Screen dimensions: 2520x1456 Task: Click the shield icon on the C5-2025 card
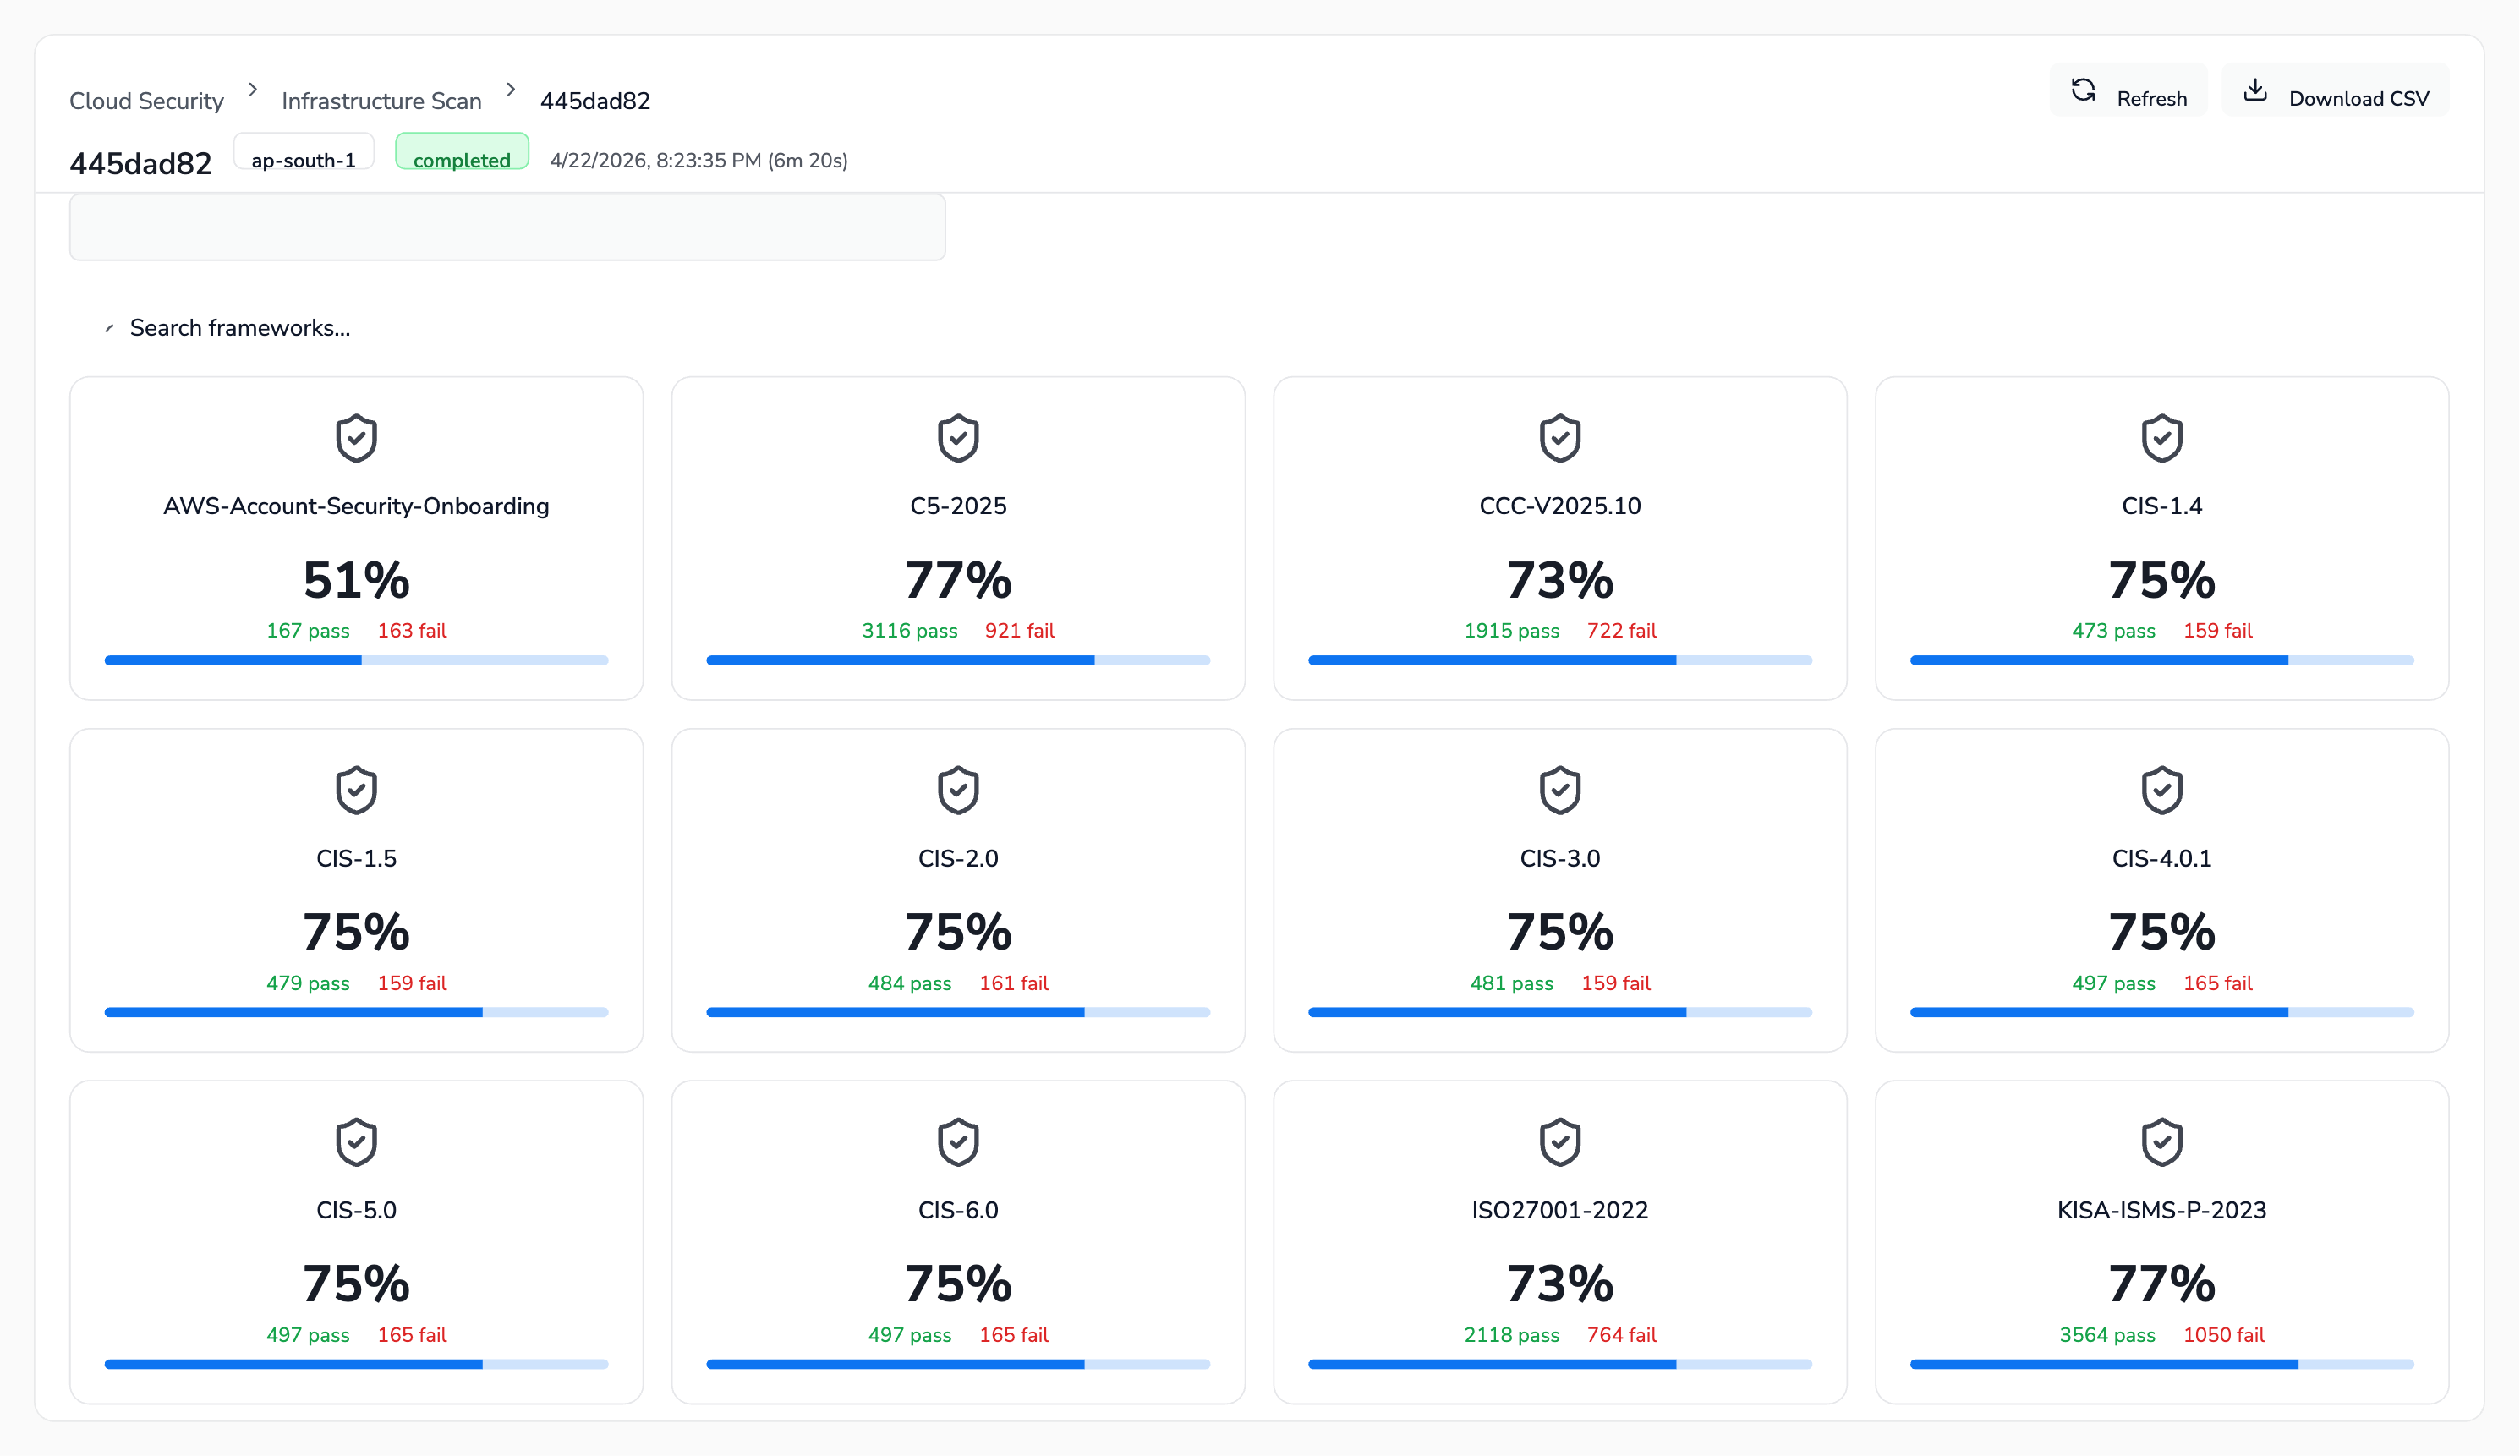958,438
